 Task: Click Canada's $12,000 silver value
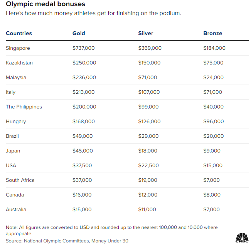click(x=148, y=195)
